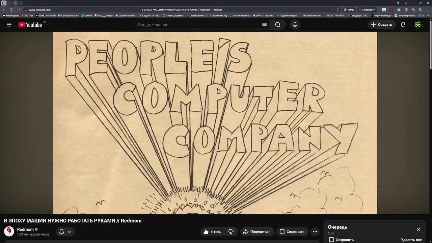Image resolution: width=432 pixels, height=243 pixels.
Task: Open the on-screen keyboard in search box
Action: pyautogui.click(x=265, y=25)
